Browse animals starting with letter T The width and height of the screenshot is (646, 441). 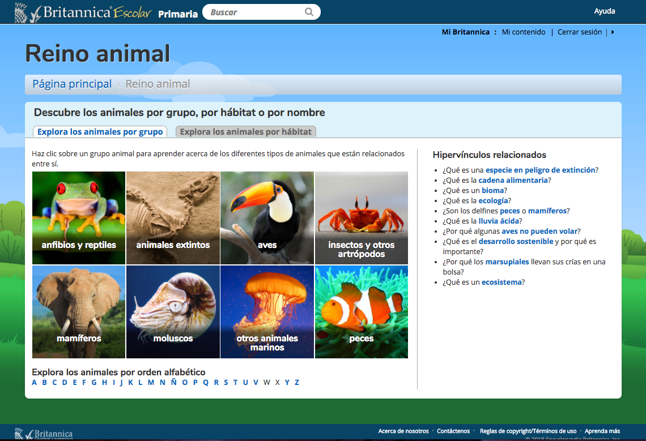235,383
